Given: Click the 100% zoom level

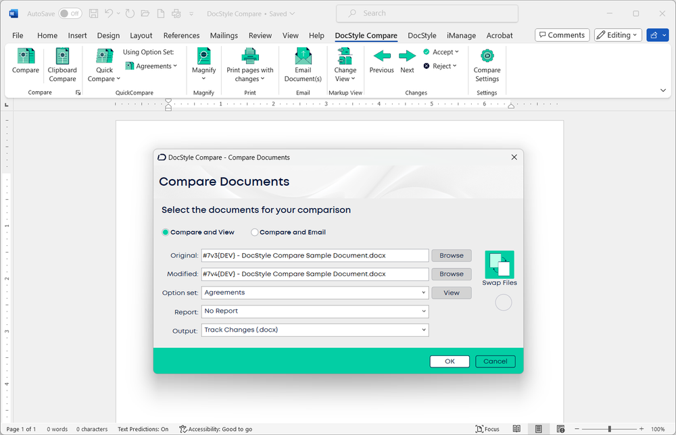Looking at the screenshot, I should coord(658,429).
